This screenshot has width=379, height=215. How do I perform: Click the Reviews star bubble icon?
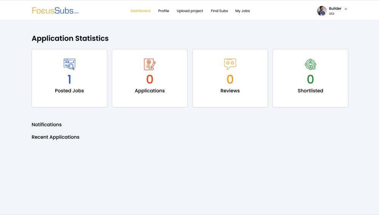tap(230, 64)
